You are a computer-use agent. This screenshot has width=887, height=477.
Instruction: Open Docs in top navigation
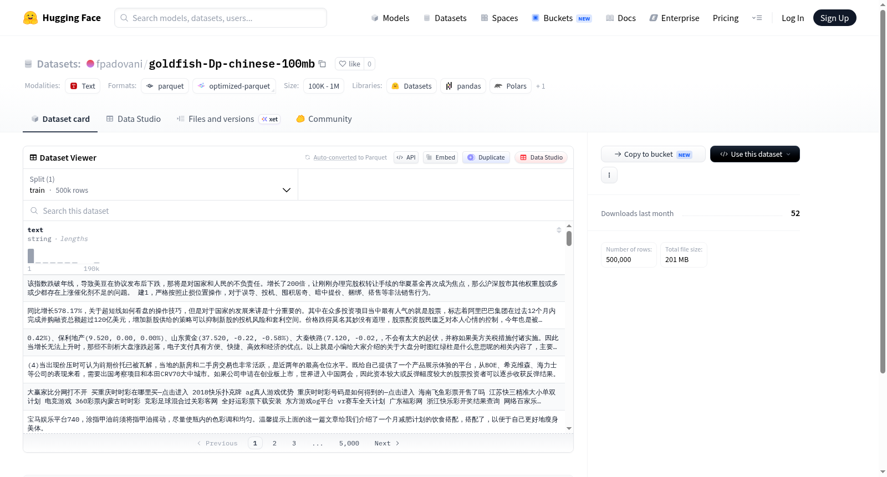621,18
